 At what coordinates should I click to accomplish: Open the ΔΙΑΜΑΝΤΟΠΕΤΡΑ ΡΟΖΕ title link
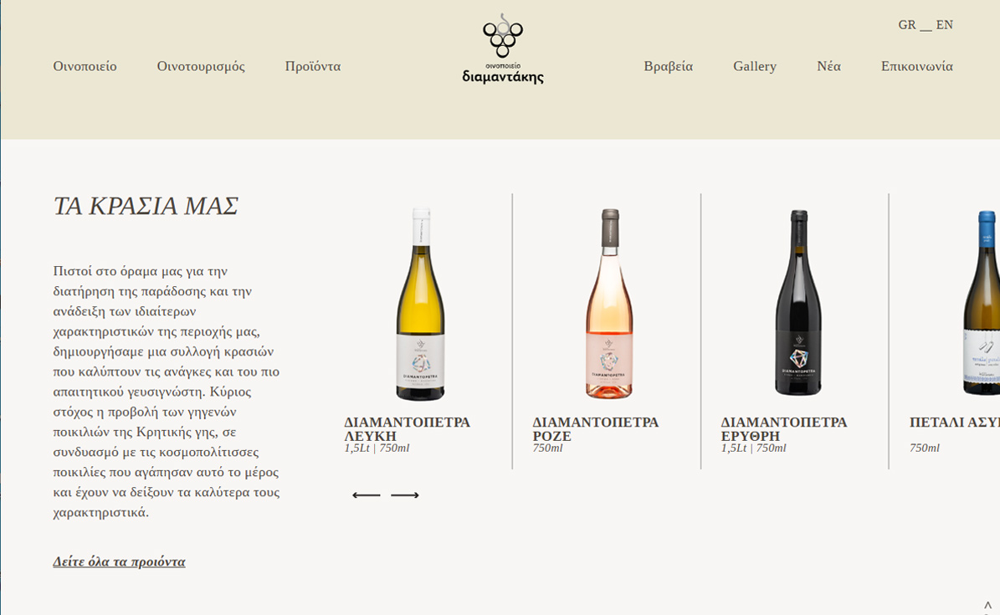pos(596,429)
